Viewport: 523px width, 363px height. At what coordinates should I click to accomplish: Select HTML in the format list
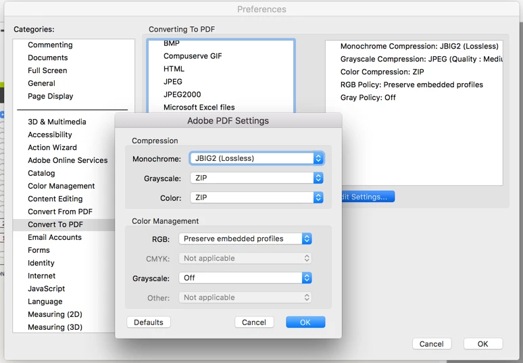(x=174, y=69)
